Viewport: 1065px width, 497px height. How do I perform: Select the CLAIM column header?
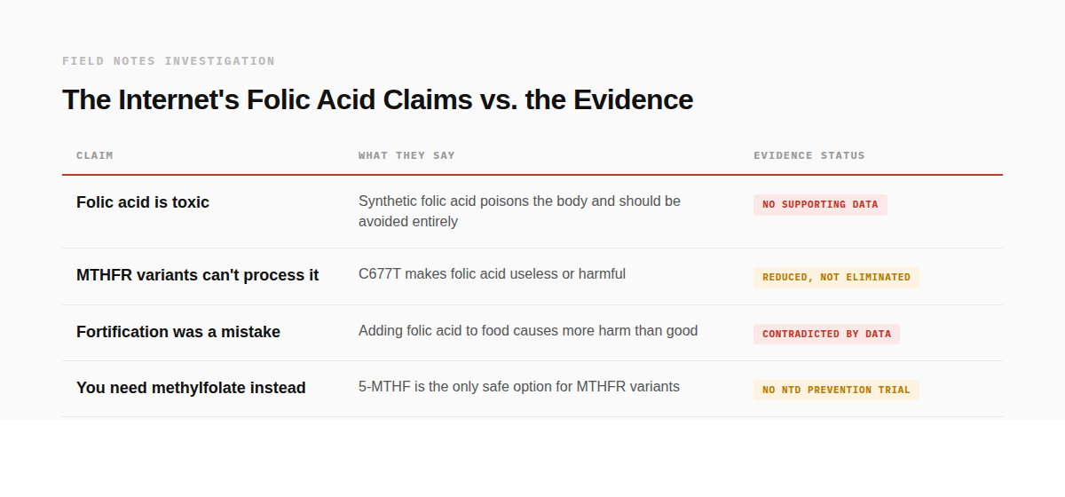point(95,155)
